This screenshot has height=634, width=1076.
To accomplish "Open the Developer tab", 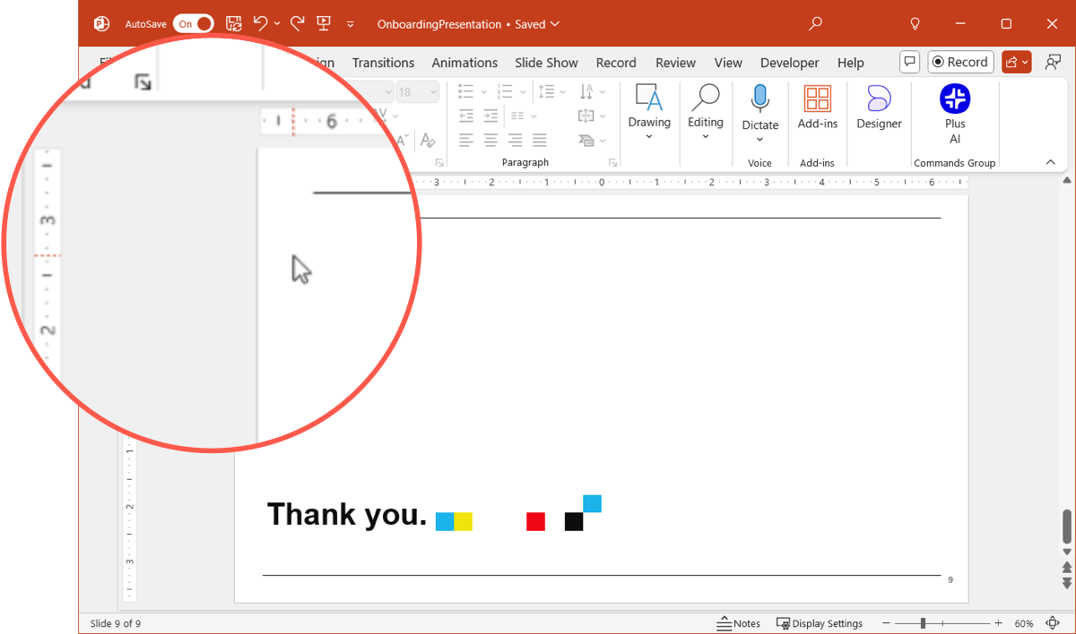I will tap(789, 63).
